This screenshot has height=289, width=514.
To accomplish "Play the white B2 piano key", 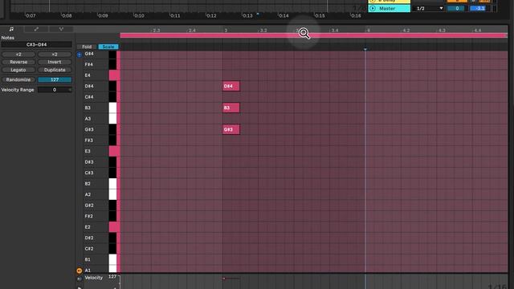I will pos(112,184).
